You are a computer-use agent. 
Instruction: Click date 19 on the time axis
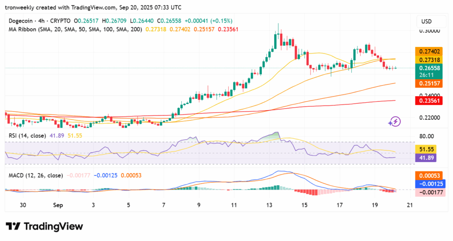click(374, 205)
